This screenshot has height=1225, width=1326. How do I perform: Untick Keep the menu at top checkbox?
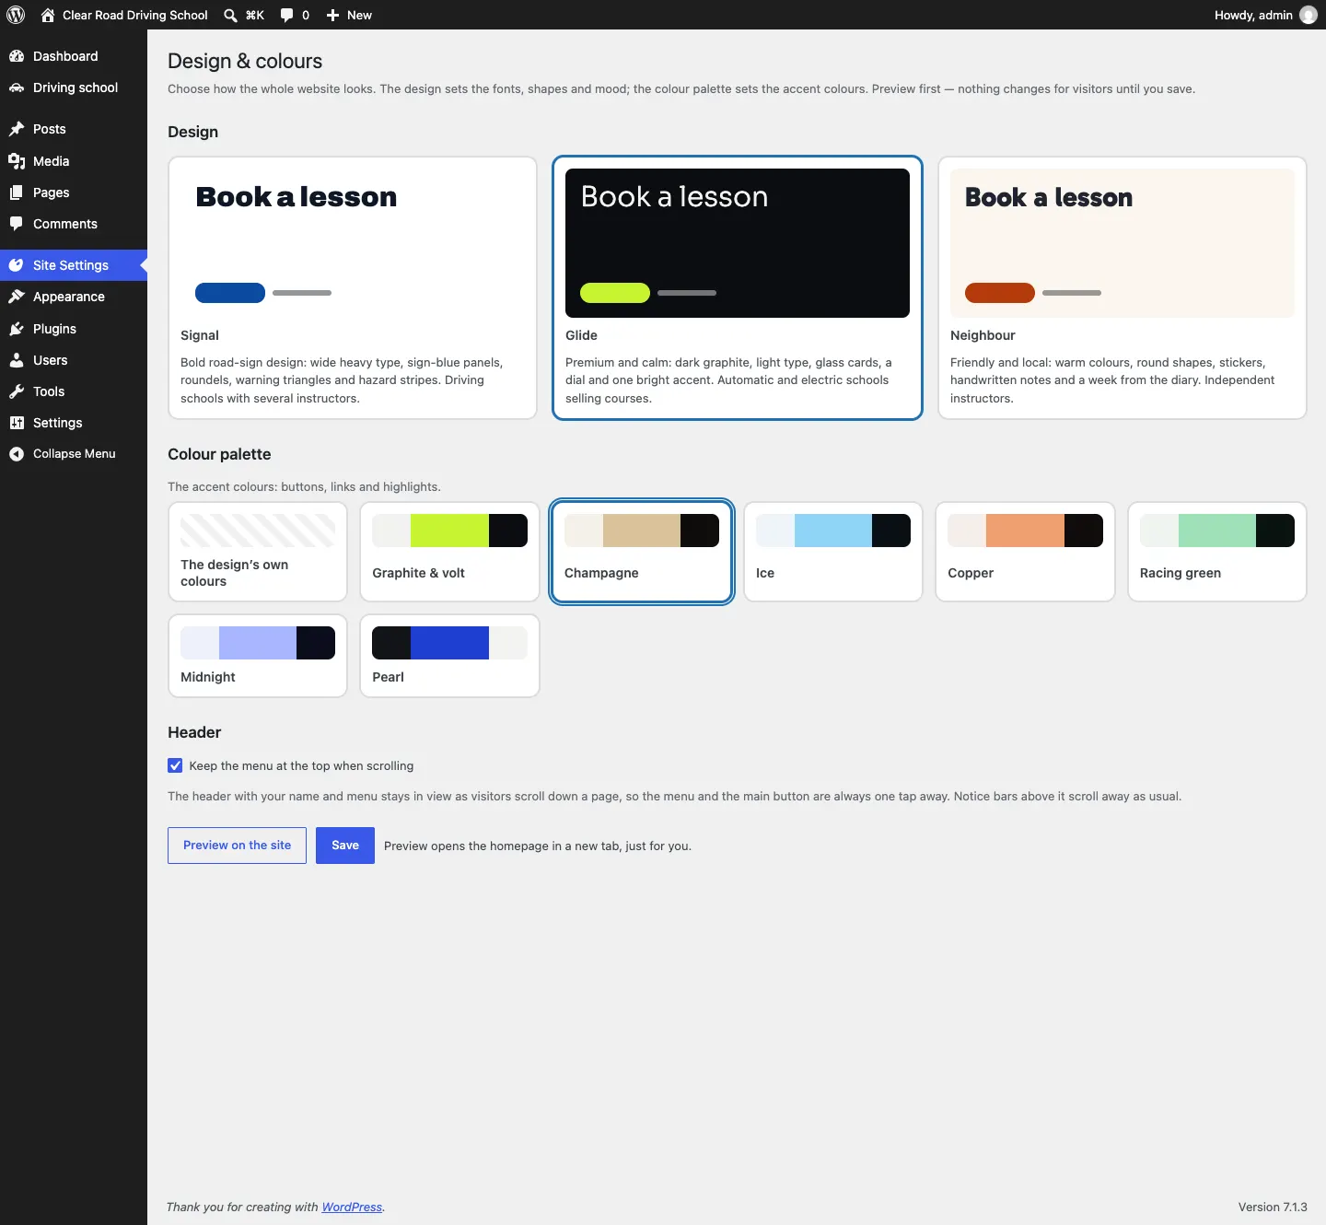point(175,765)
